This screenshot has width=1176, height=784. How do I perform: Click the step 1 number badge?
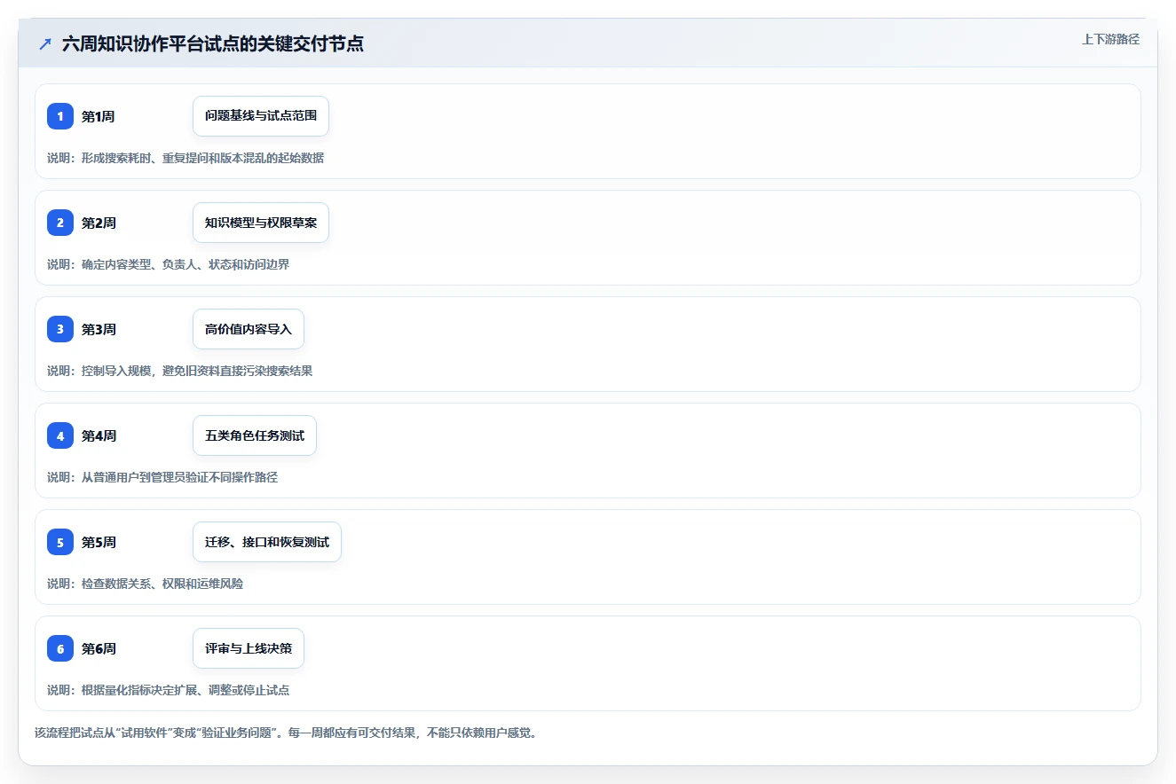pos(60,116)
